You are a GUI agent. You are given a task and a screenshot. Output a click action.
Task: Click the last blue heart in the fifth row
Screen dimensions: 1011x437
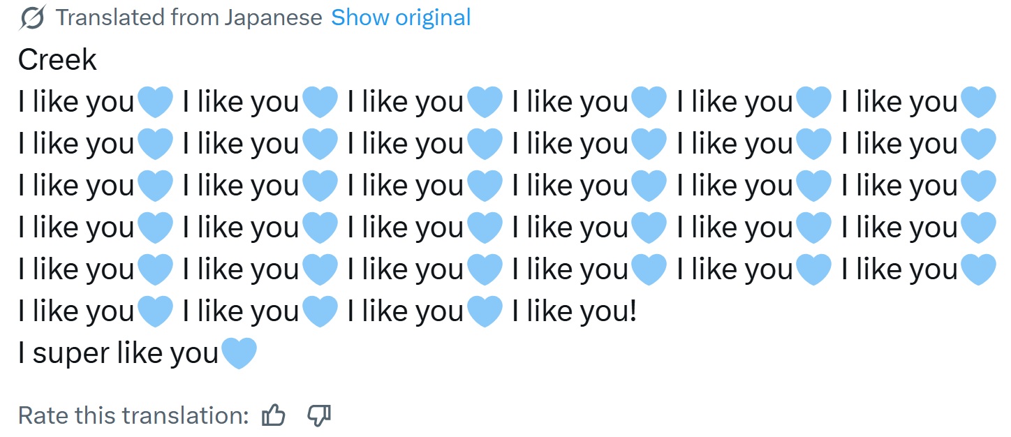[x=978, y=270]
